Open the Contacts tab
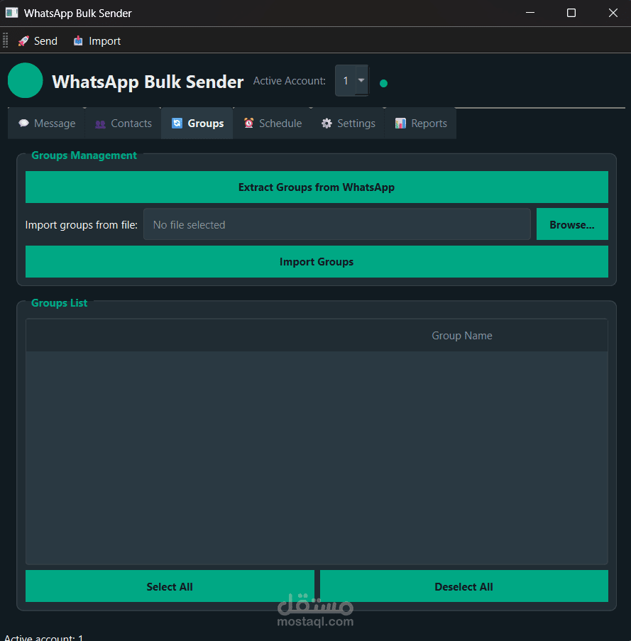The width and height of the screenshot is (631, 641). [123, 124]
